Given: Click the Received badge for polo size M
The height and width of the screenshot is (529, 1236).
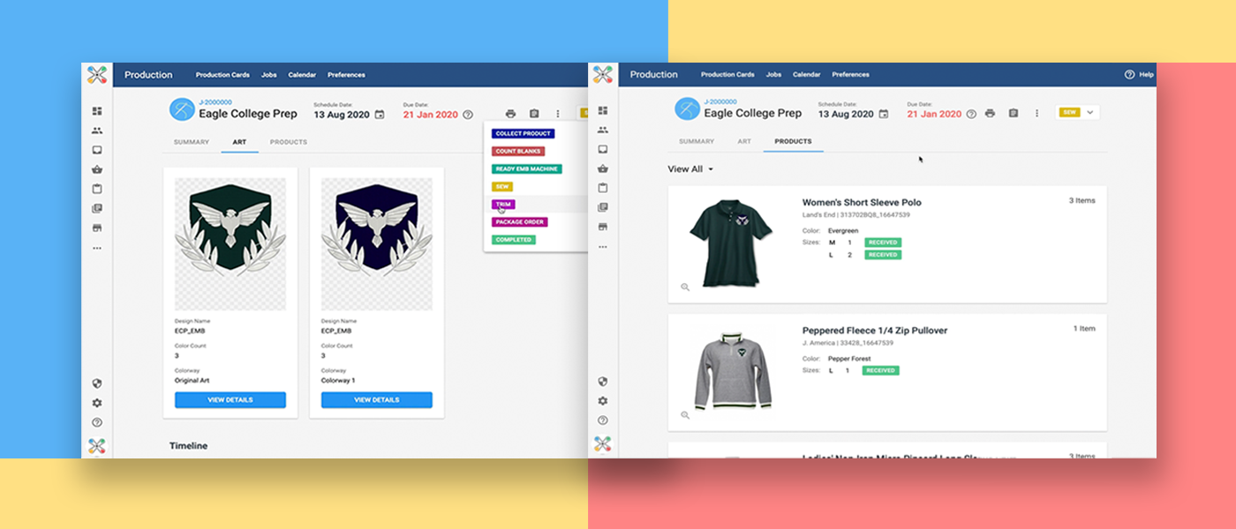Looking at the screenshot, I should [x=883, y=242].
